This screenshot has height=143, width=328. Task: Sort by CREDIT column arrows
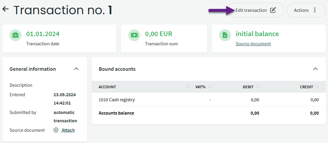click(x=318, y=87)
